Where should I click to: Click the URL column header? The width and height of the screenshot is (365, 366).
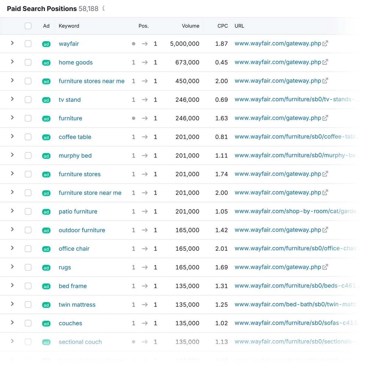(239, 26)
